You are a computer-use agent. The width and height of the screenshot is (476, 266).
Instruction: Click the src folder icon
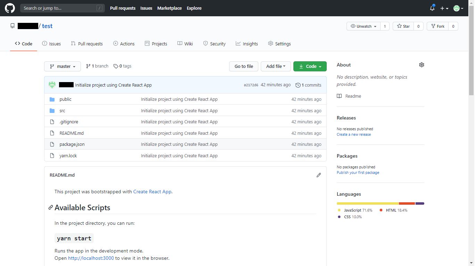tap(52, 111)
